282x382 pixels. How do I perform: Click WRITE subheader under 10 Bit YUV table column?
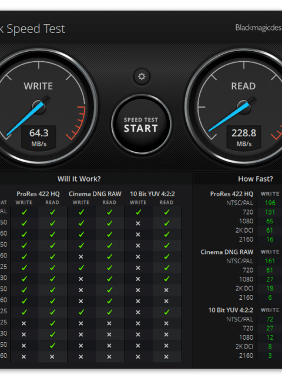(x=138, y=202)
